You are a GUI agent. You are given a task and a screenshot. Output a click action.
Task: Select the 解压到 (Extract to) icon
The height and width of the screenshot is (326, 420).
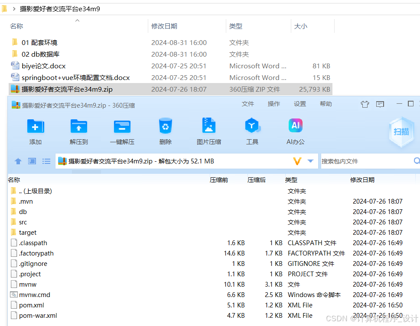pyautogui.click(x=78, y=128)
